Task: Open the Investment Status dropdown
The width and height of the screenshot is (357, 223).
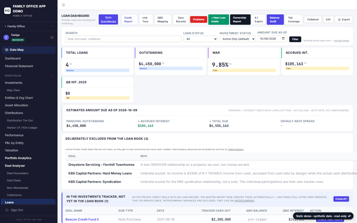Action: tap(238, 39)
